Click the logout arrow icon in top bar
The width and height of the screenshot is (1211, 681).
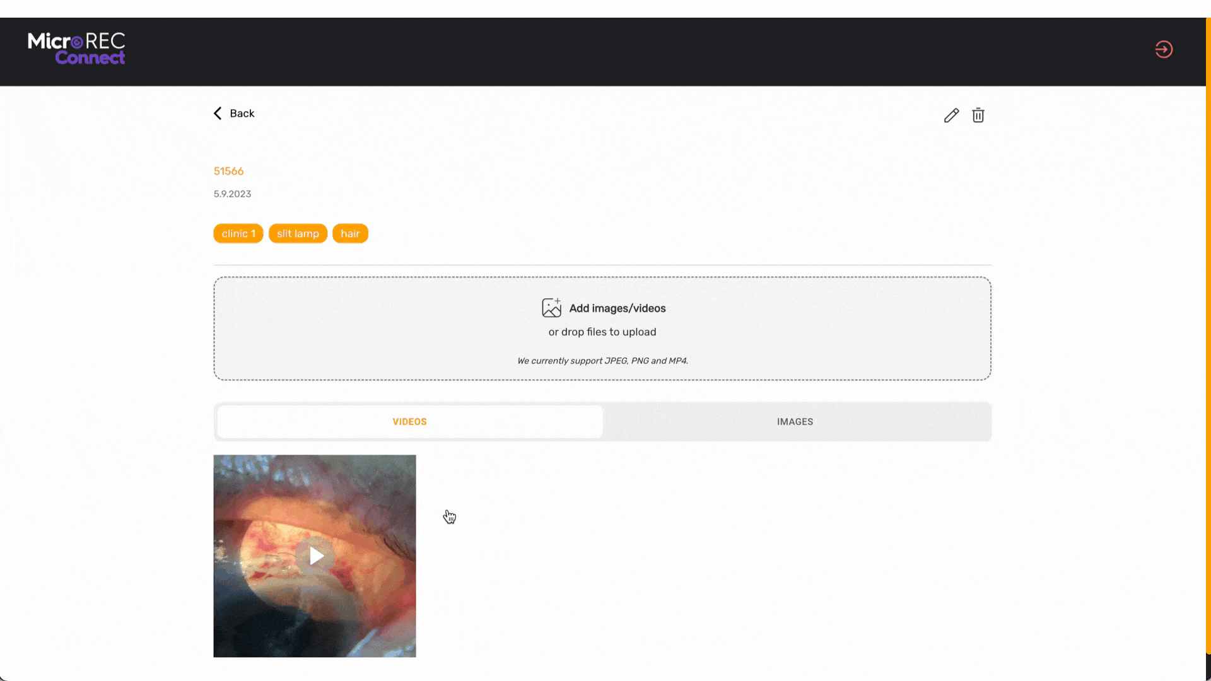[1164, 49]
